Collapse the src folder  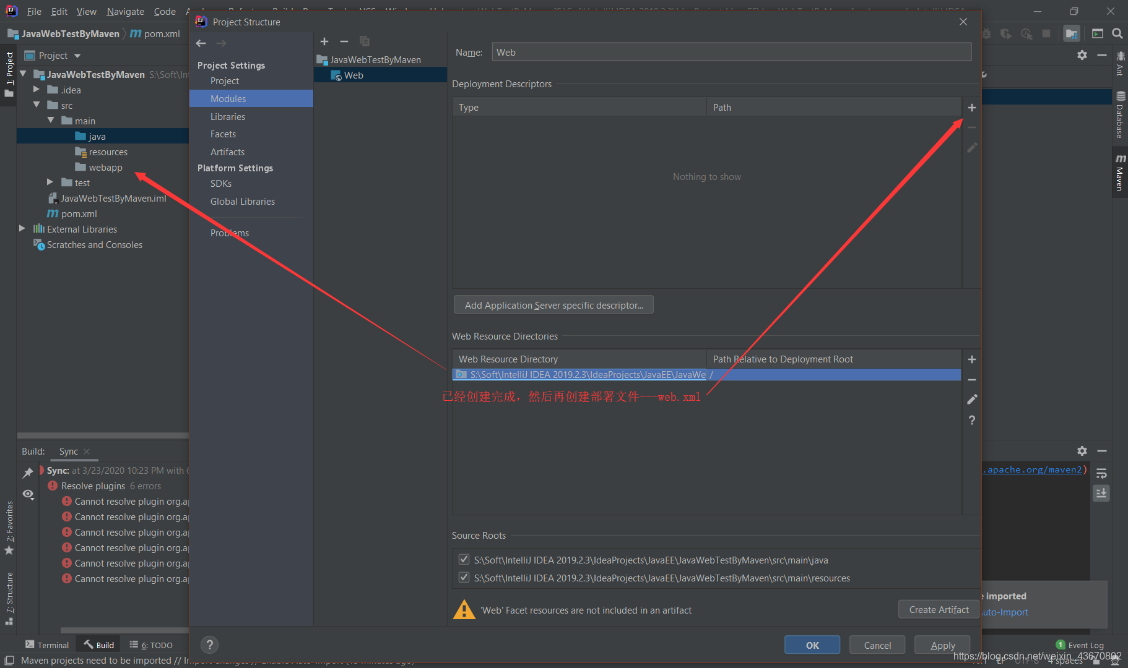[x=37, y=105]
